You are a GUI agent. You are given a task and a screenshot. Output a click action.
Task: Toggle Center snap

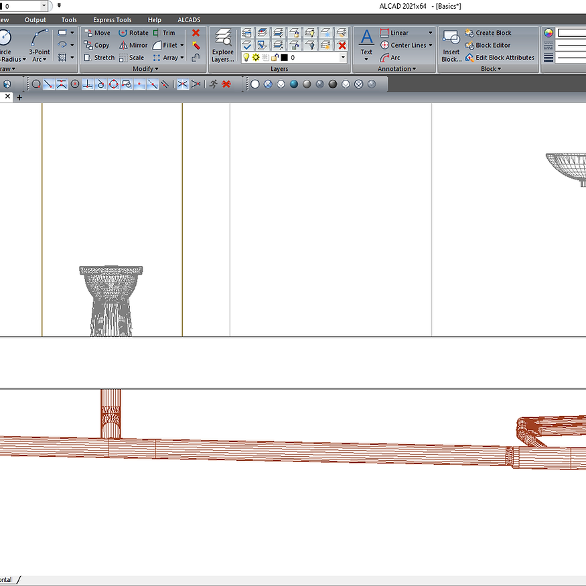pos(75,84)
